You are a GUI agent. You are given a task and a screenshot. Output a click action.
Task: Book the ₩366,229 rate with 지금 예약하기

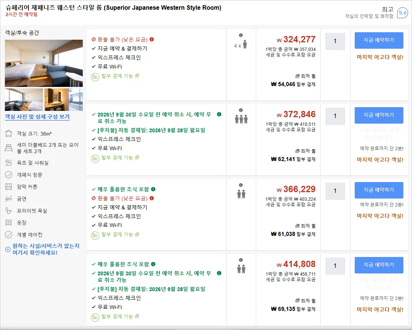click(x=379, y=190)
